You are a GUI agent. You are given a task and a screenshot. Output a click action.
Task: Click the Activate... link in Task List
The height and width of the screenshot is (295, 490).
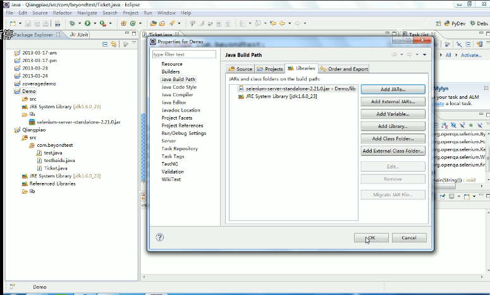pyautogui.click(x=471, y=55)
